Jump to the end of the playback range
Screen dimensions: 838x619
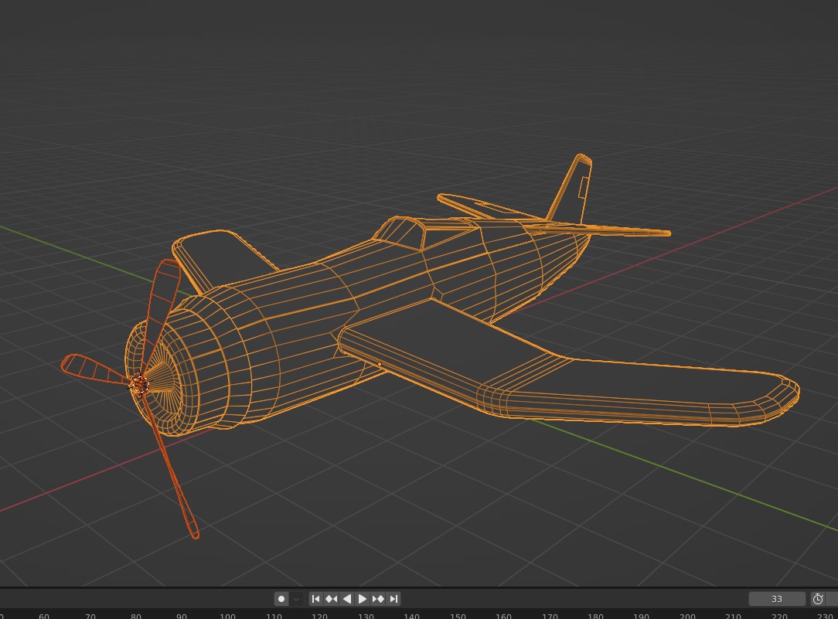point(393,598)
